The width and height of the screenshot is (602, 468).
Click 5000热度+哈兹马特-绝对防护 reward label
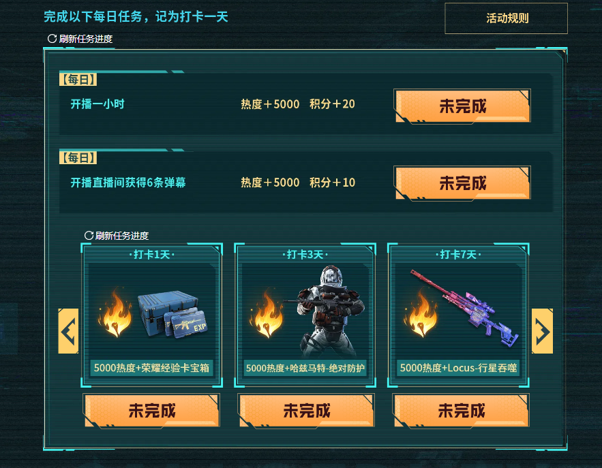[305, 369]
